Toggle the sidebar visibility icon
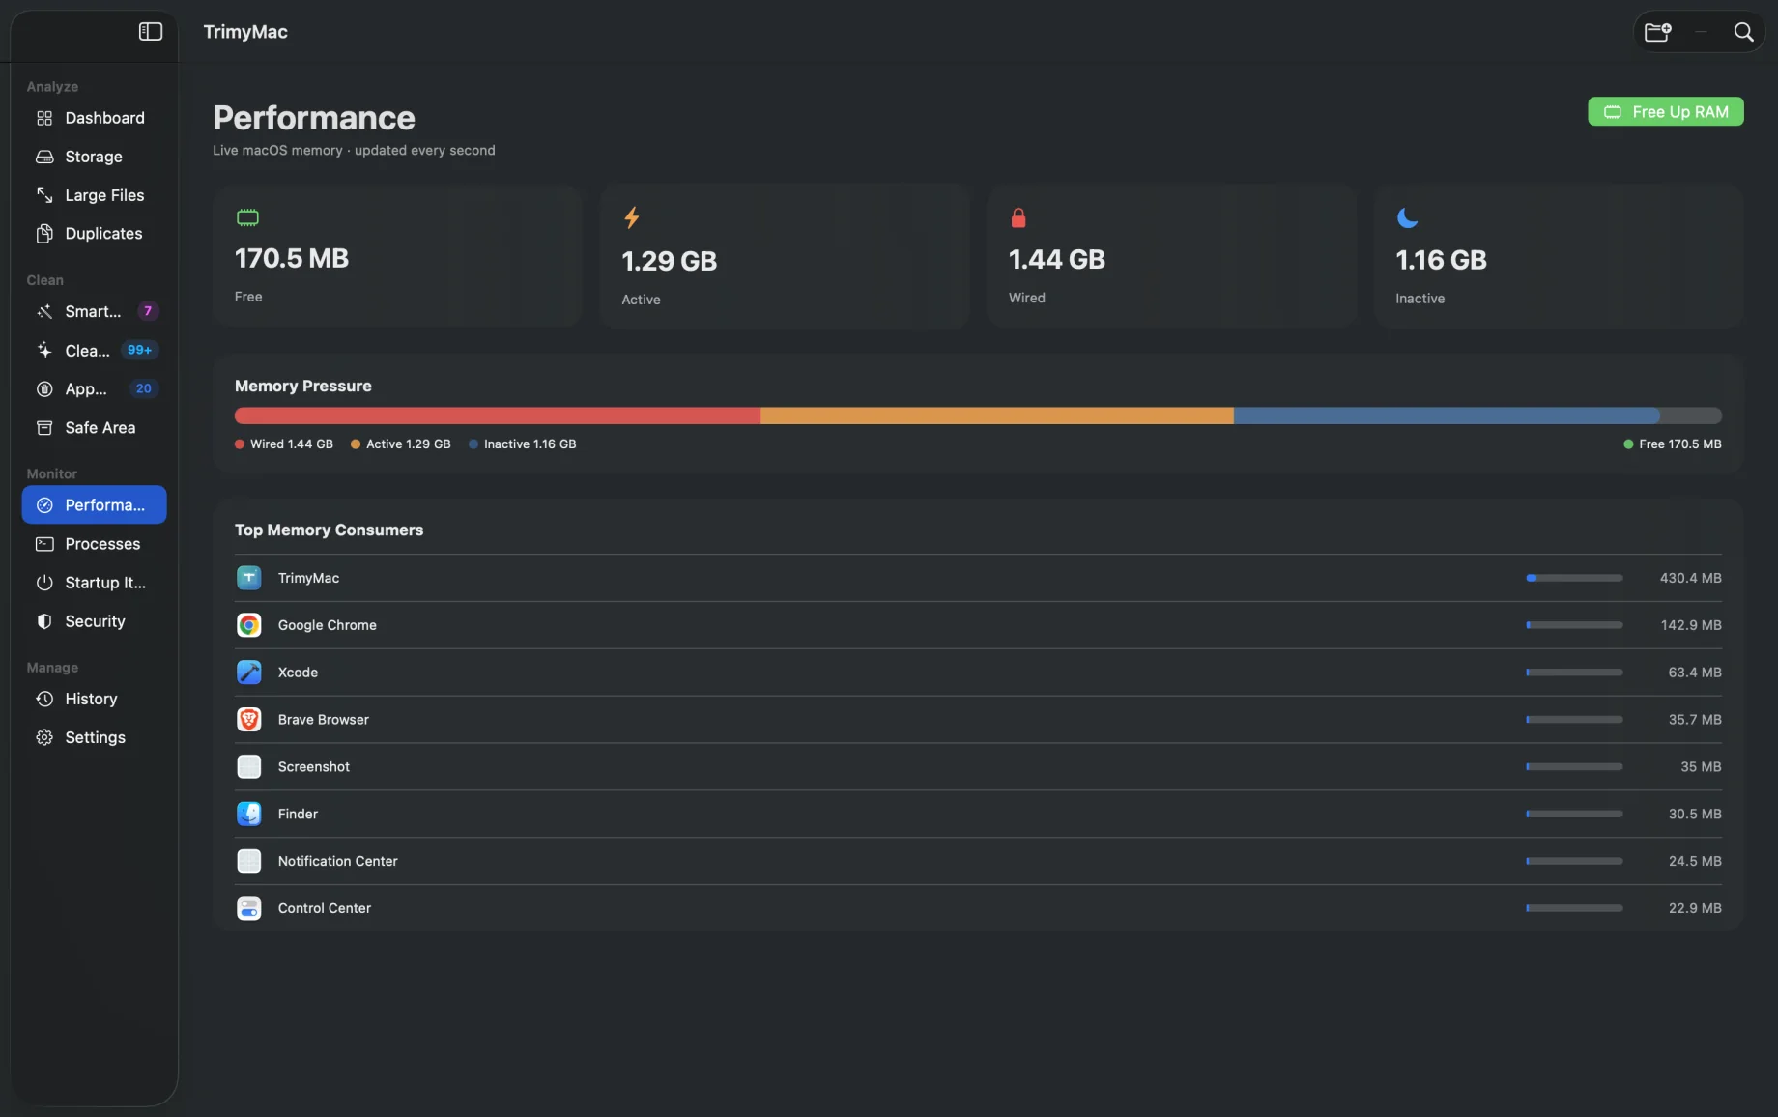This screenshot has height=1117, width=1778. (151, 32)
